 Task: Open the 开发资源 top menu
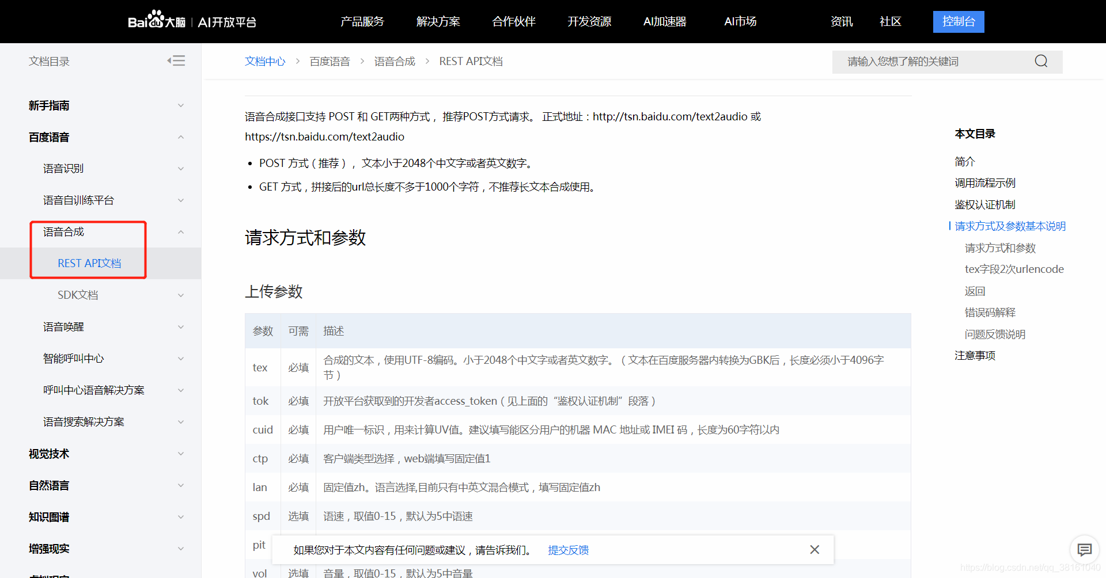(589, 21)
